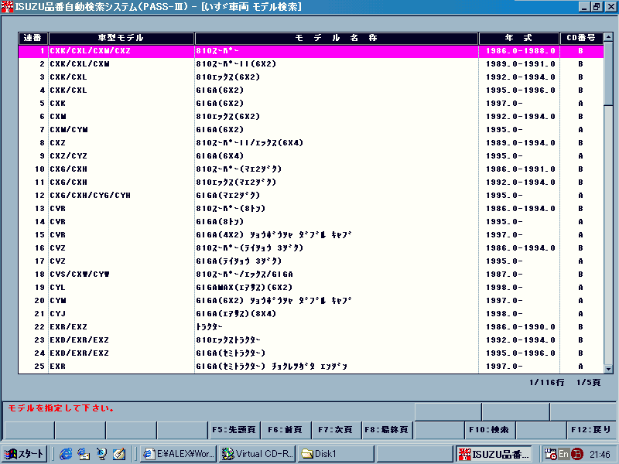Viewport: 619px width, 464px height.
Task: Select row 16 CVZ 1986.0-1994.0
Action: [x=311, y=248]
